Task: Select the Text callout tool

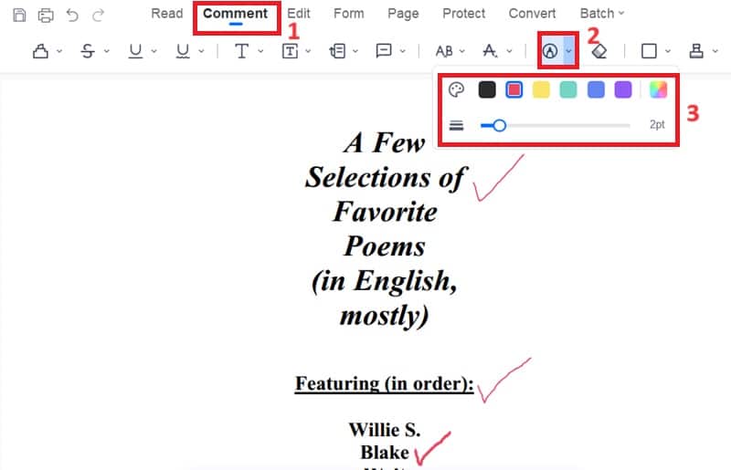Action: 337,51
